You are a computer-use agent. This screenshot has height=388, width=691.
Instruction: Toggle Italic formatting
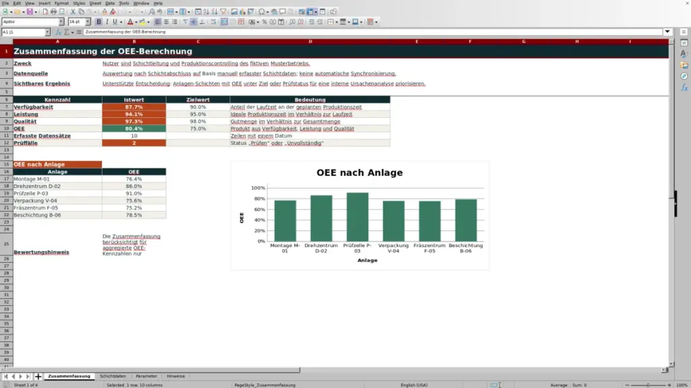tap(107, 22)
